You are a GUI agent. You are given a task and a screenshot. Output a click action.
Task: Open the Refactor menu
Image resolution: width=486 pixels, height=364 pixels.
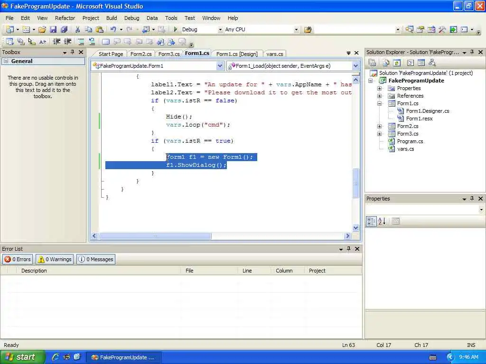[x=65, y=18]
